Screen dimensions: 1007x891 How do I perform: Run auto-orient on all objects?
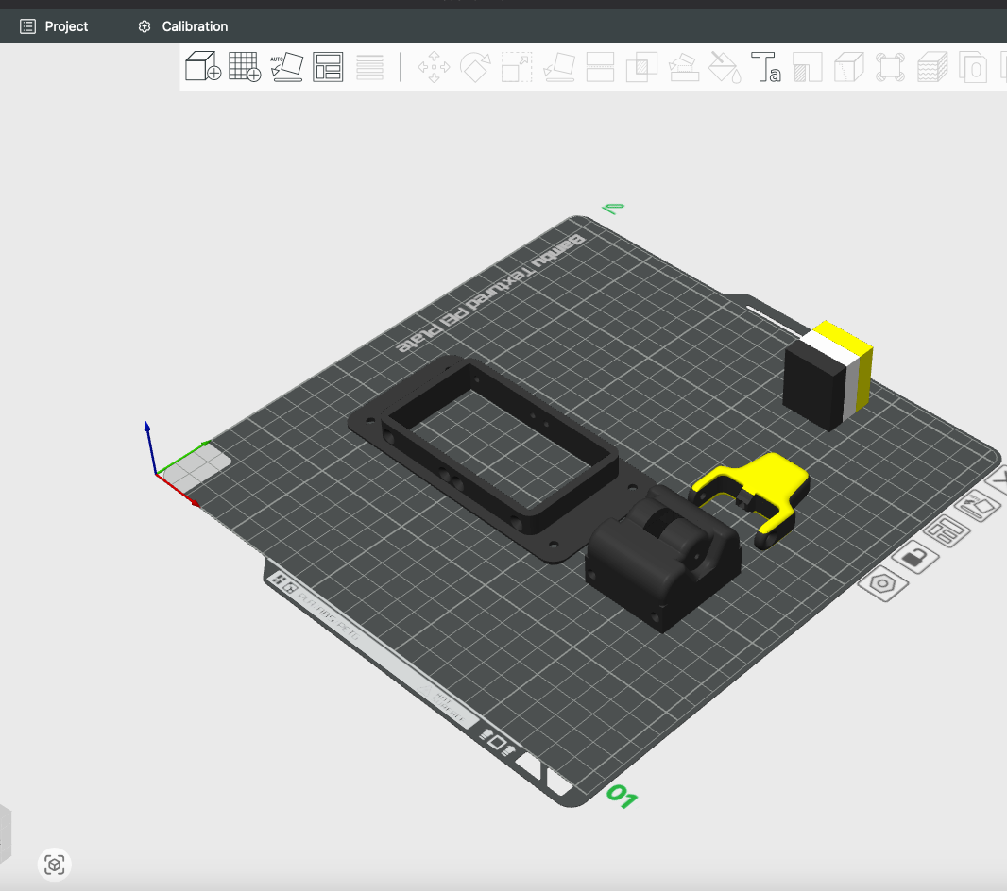pos(286,68)
